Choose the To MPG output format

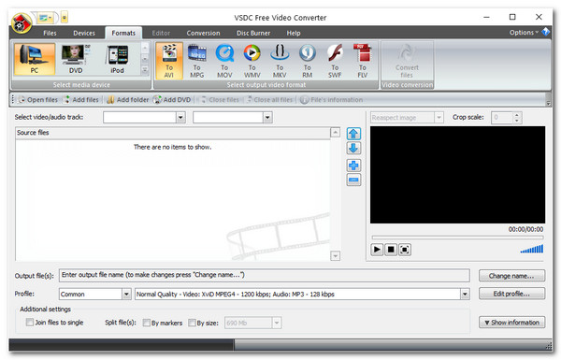196,61
